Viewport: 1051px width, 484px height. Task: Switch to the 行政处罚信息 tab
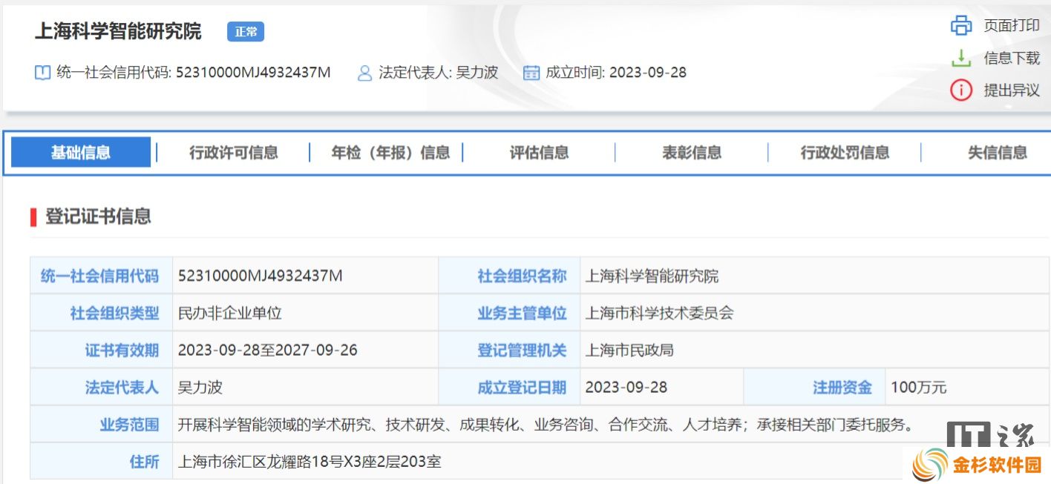click(845, 153)
